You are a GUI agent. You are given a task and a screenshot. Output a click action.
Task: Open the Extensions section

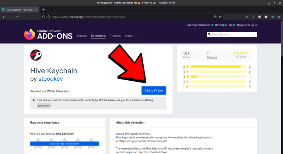[98, 36]
